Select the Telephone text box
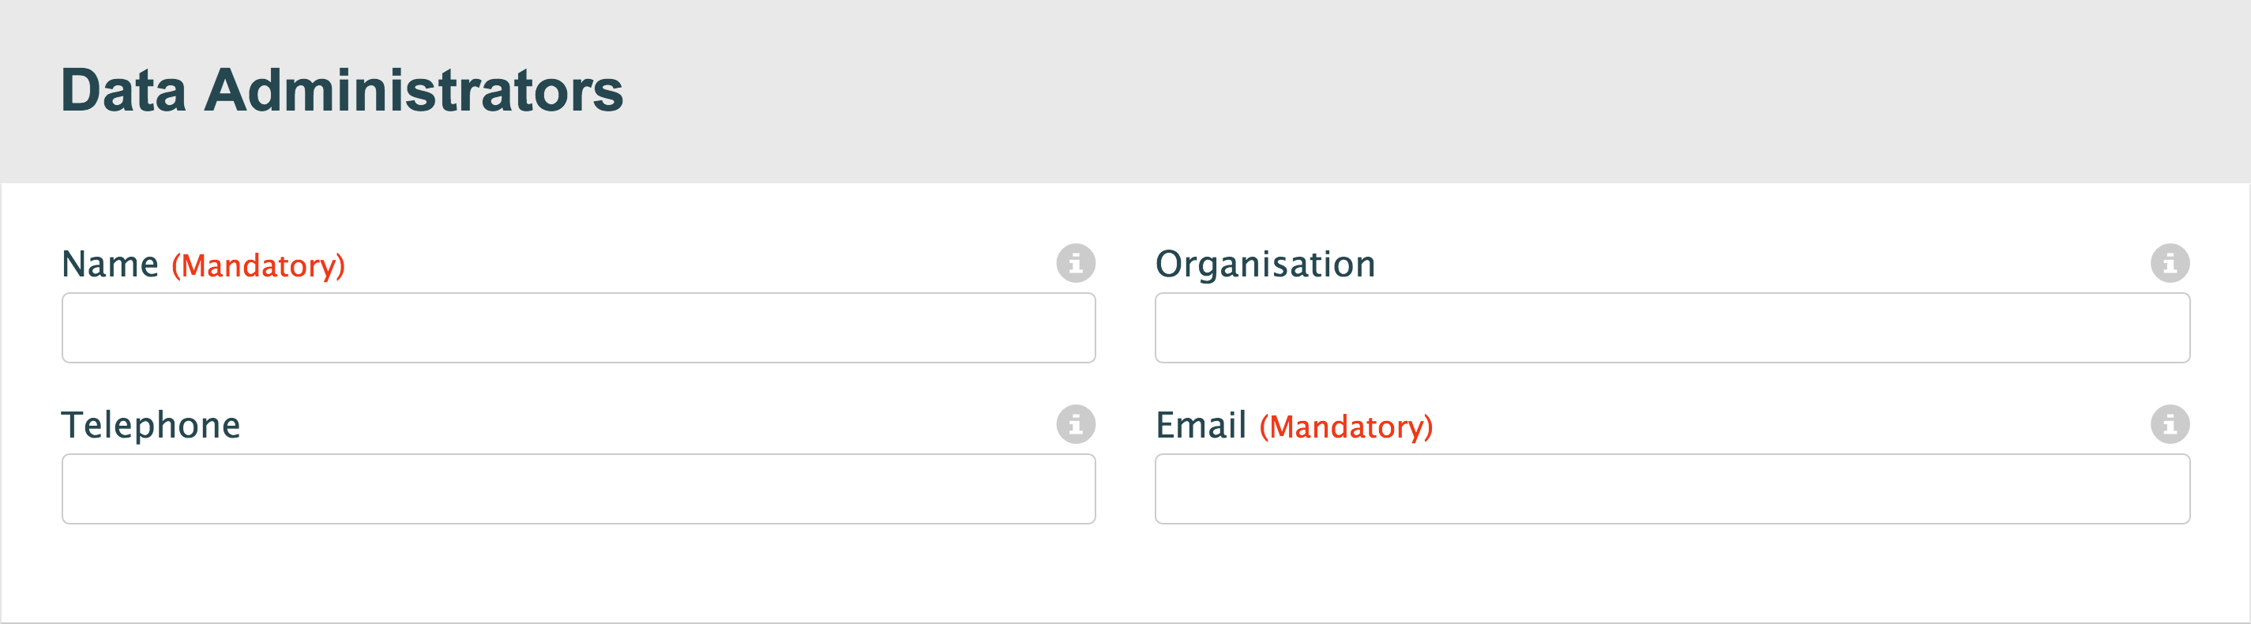The image size is (2251, 624). pyautogui.click(x=577, y=489)
